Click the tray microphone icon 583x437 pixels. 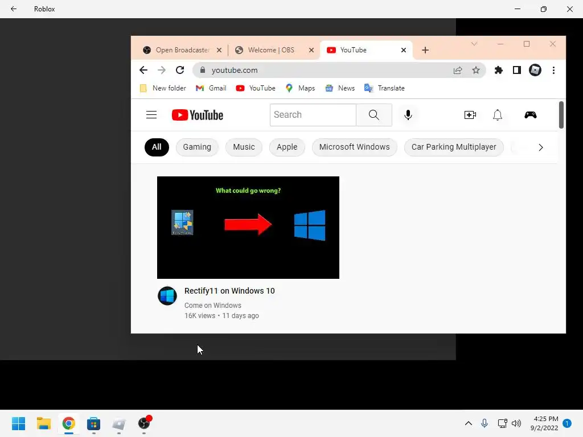[485, 423]
